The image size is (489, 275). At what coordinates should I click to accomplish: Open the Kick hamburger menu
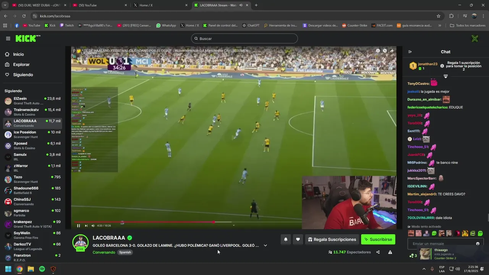pos(8,39)
